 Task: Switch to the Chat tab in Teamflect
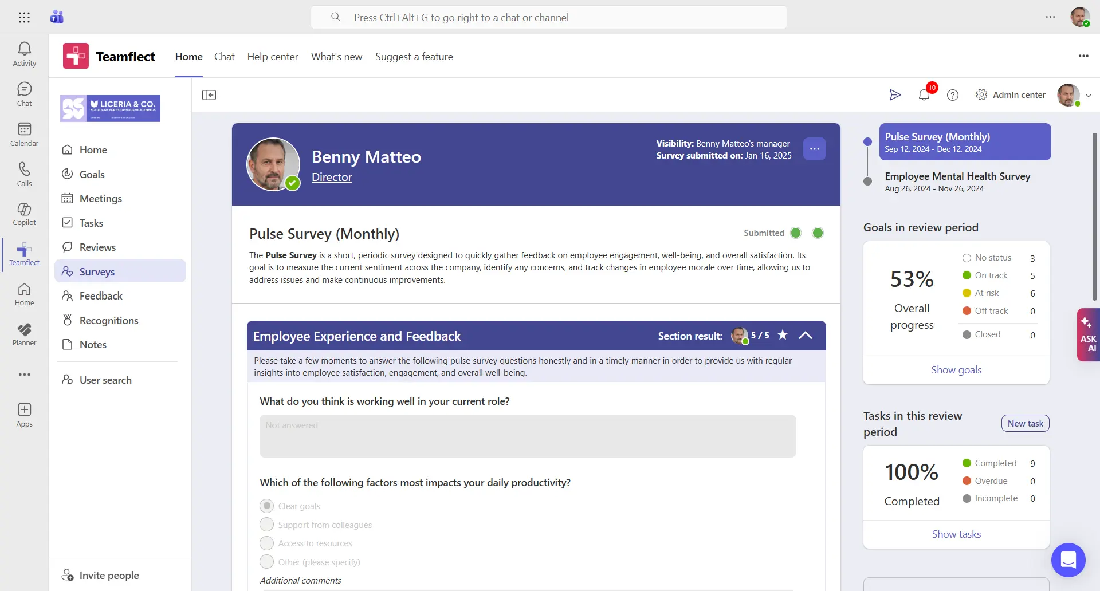(x=224, y=56)
